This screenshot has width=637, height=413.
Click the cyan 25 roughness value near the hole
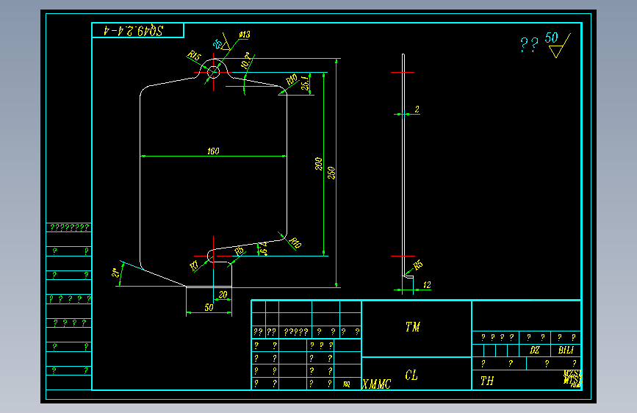coord(217,44)
